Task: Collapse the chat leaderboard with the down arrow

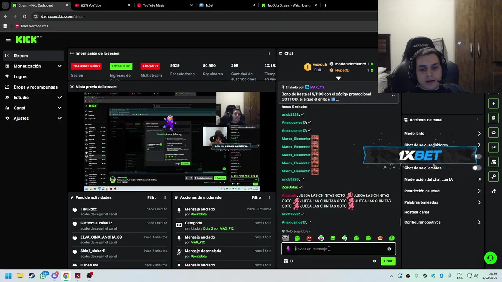Action: (338, 78)
